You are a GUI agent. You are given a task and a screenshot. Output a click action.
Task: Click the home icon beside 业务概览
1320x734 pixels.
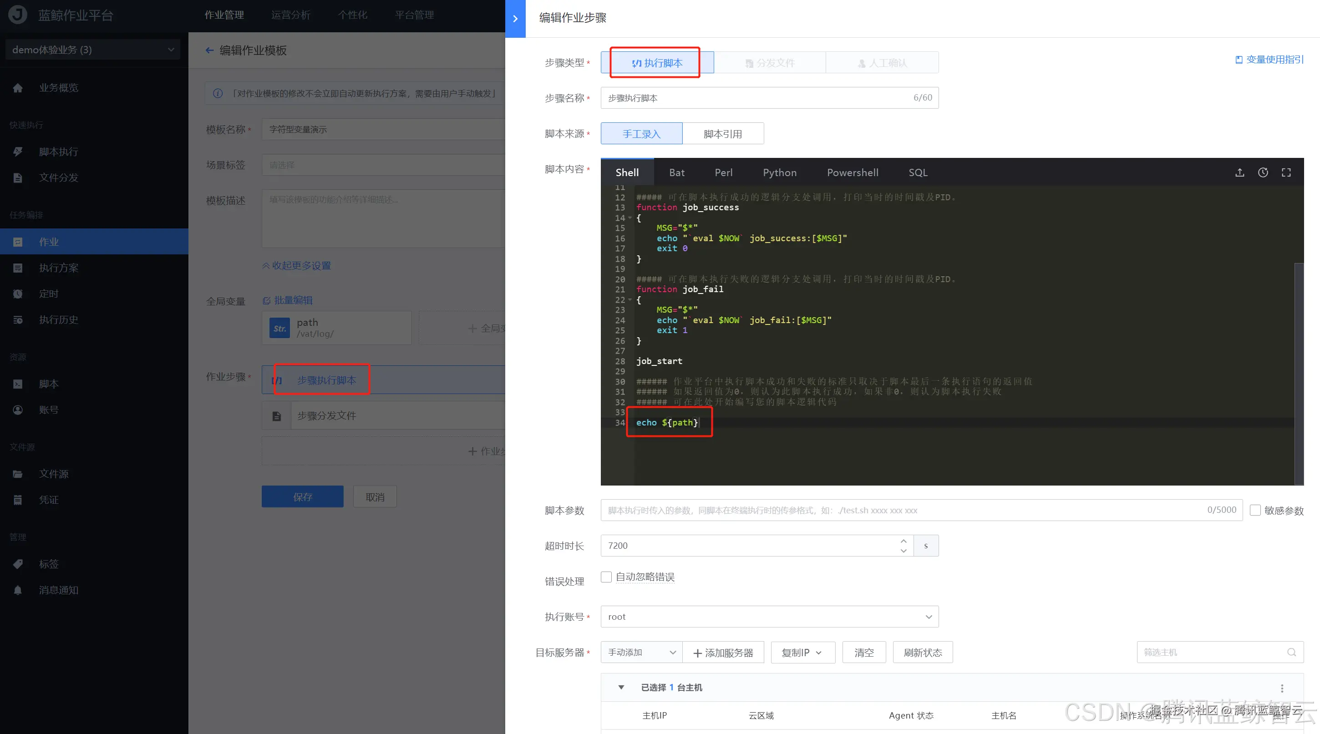18,88
